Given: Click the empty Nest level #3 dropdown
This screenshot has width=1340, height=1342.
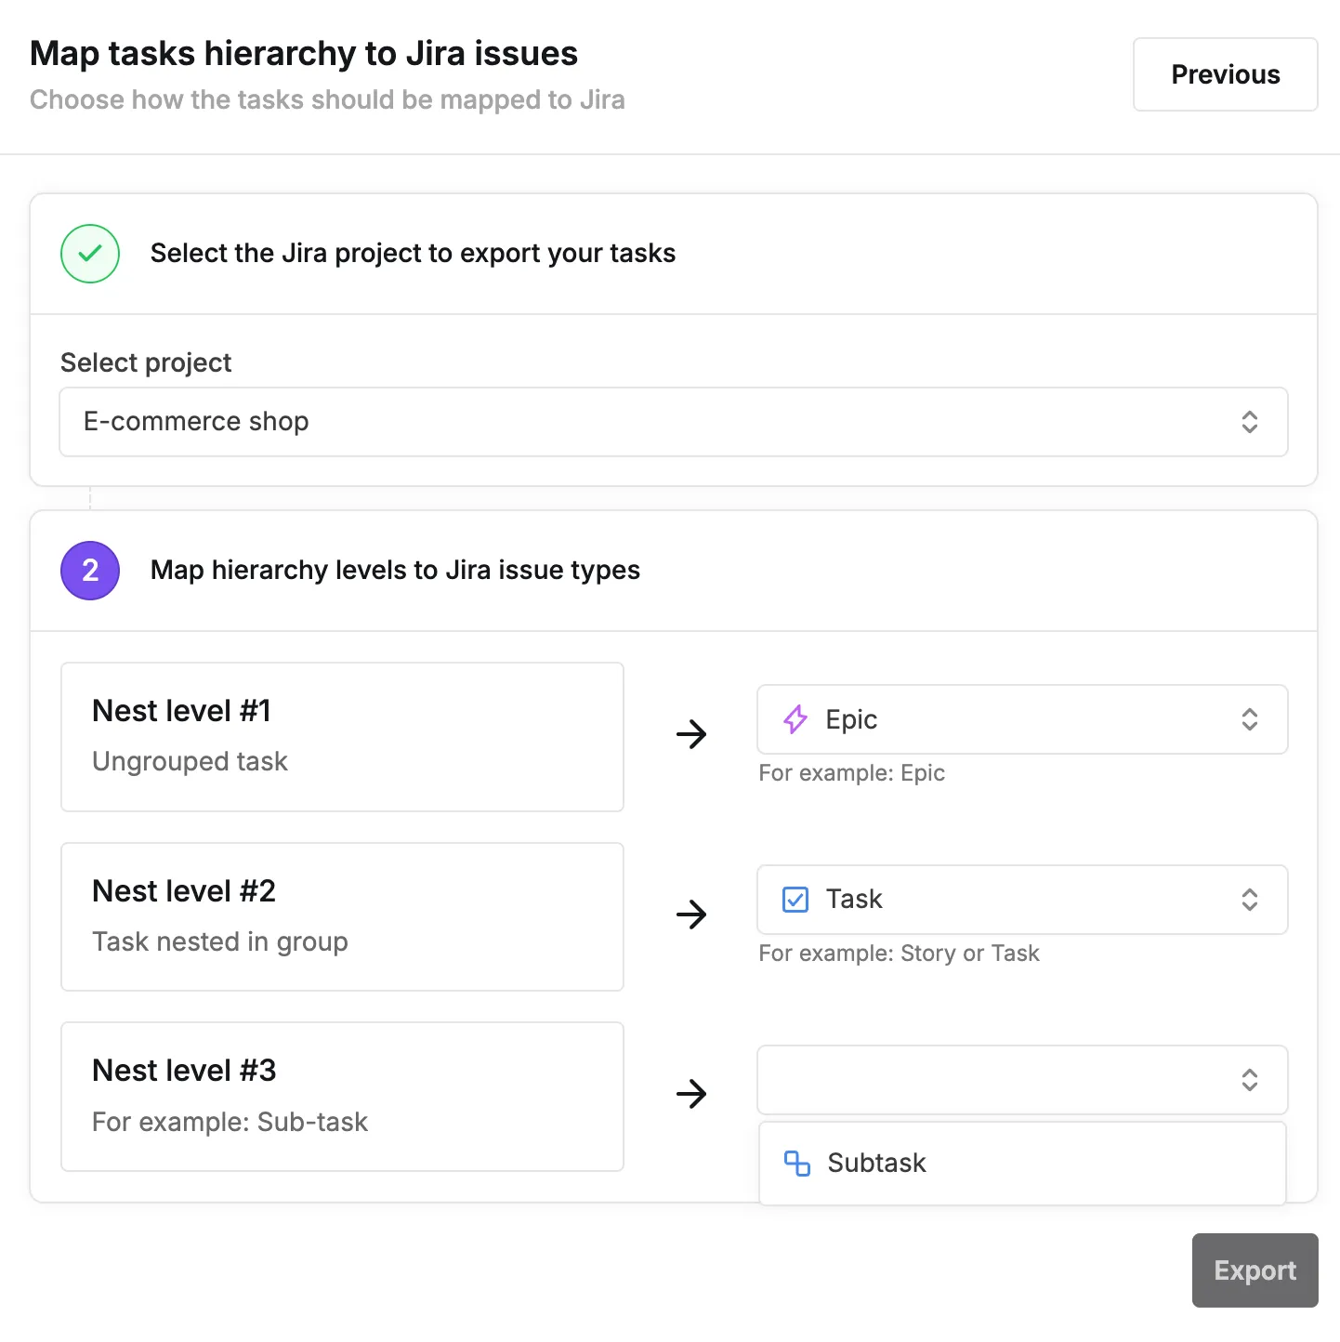Looking at the screenshot, I should tap(1022, 1080).
